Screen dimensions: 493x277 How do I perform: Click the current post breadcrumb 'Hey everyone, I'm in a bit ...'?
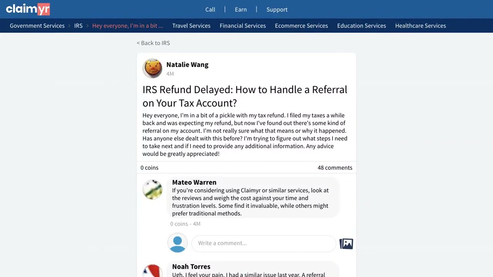tap(127, 26)
